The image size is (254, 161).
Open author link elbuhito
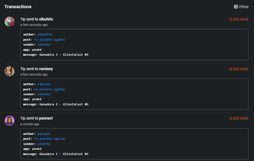pos(45,34)
